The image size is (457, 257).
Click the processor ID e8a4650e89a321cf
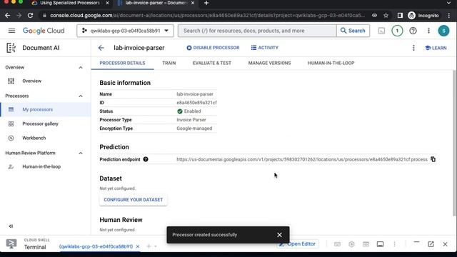coord(197,103)
